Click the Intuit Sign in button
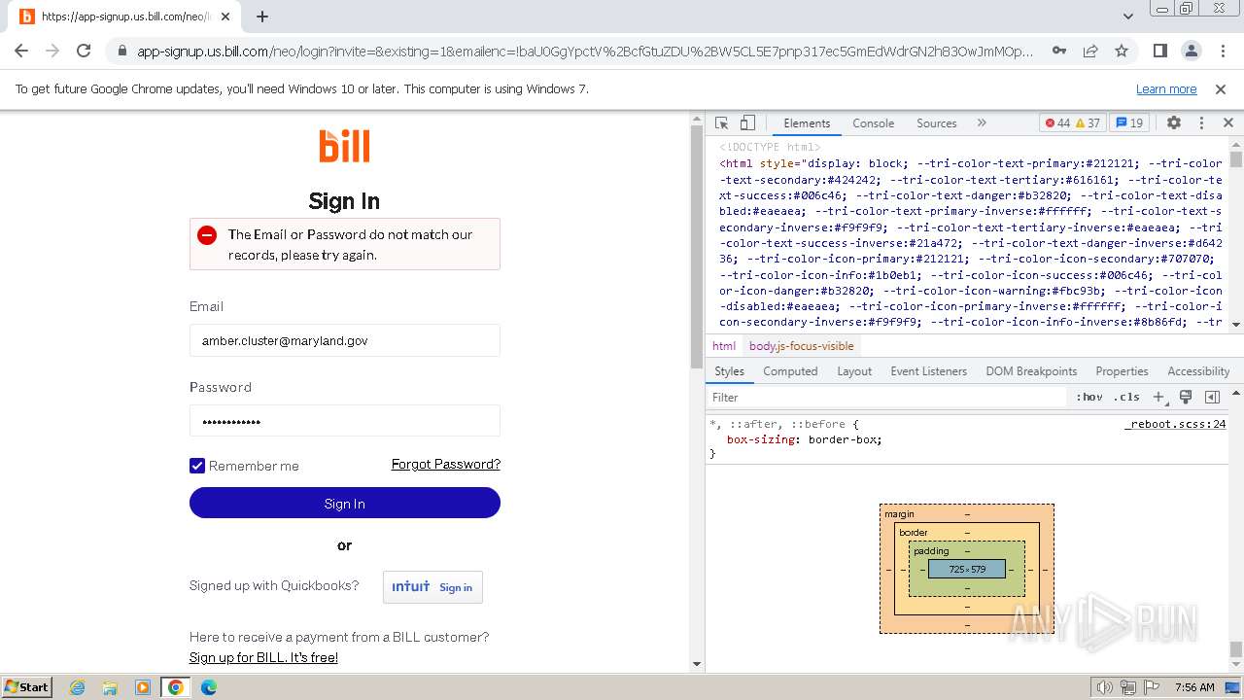This screenshot has height=700, width=1244. (432, 586)
